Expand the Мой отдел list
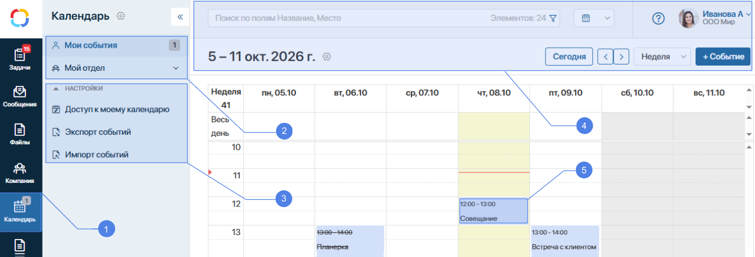Screen dimensions: 755x257 (x=176, y=68)
